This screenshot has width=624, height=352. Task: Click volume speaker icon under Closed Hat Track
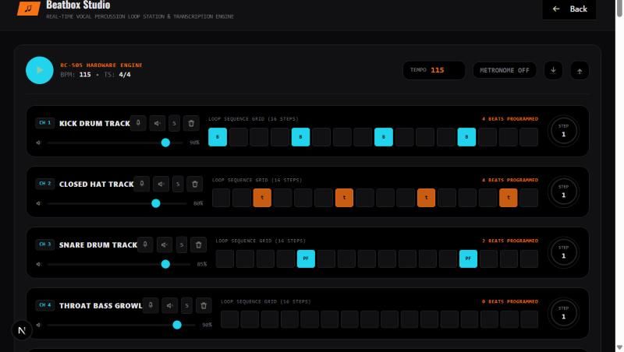(x=38, y=203)
